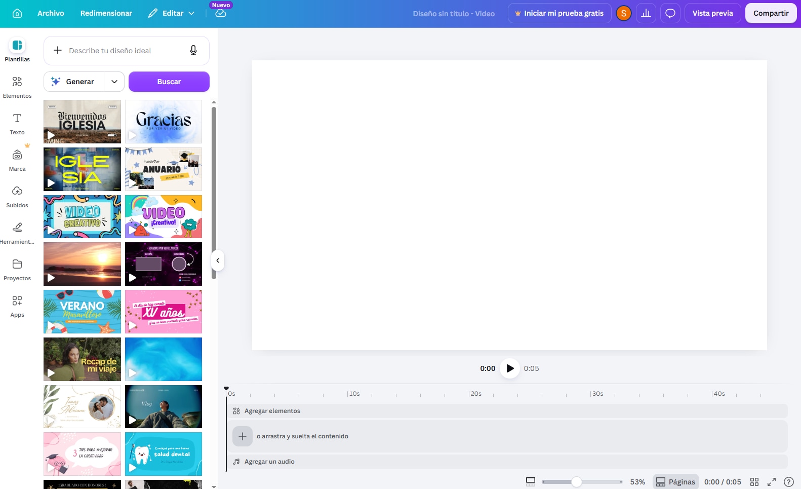This screenshot has height=489, width=801.
Task: Click the blank white canvas page
Action: click(509, 205)
